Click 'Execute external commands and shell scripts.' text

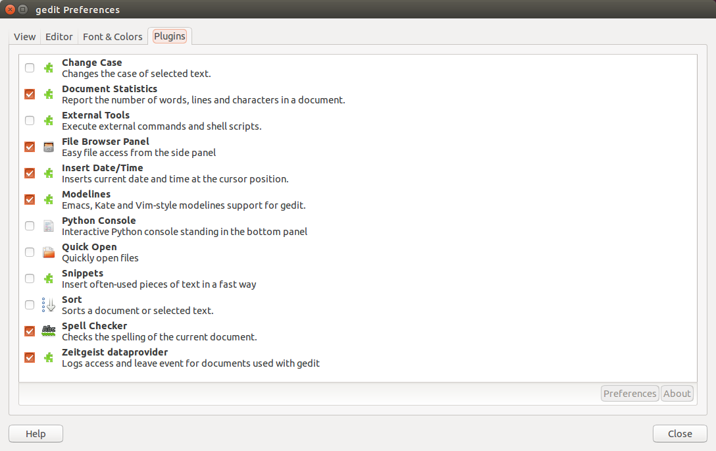pyautogui.click(x=162, y=126)
